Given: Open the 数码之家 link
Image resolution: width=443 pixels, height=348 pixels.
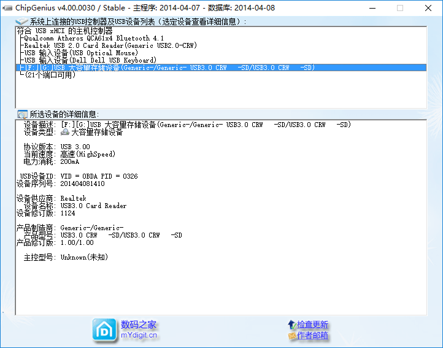Looking at the screenshot, I should [x=139, y=325].
